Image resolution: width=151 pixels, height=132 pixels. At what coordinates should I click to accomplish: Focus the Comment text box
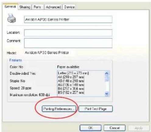pos(68,43)
